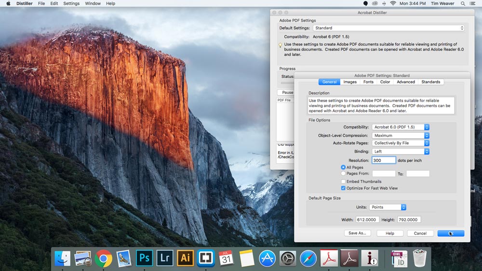Open Acrobat Distiller dark red icon in dock
Image resolution: width=482 pixels, height=271 pixels.
(x=349, y=258)
